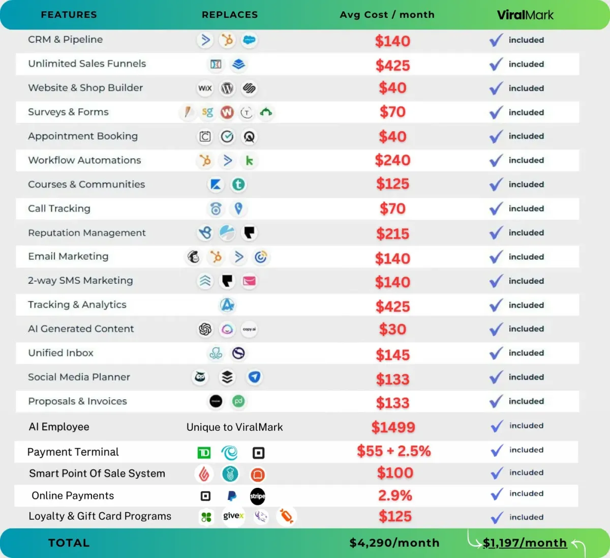Viewport: 610px width, 558px height.
Task: Select the OpenAI icon in AI Generated Content row
Action: 205,330
